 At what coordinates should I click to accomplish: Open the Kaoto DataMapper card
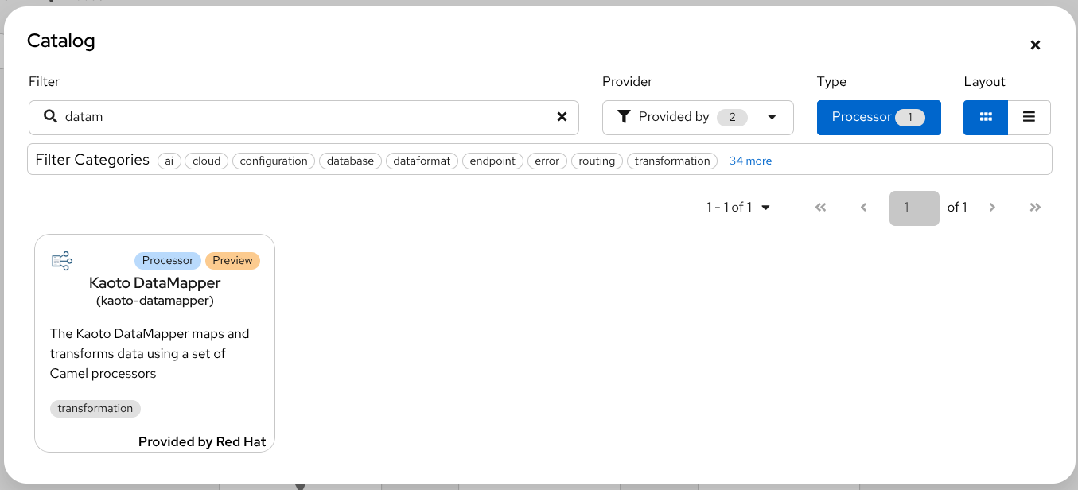(154, 342)
